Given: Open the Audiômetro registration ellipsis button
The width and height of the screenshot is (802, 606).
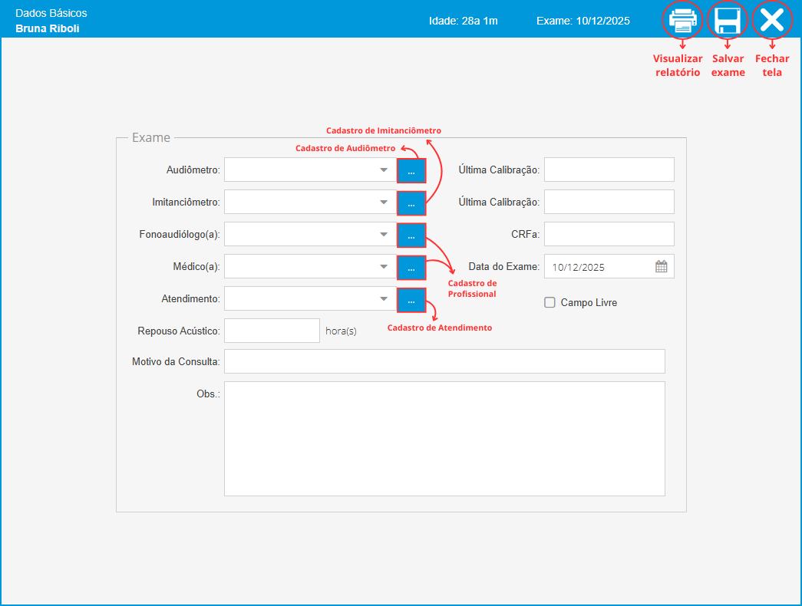Looking at the screenshot, I should pos(411,170).
